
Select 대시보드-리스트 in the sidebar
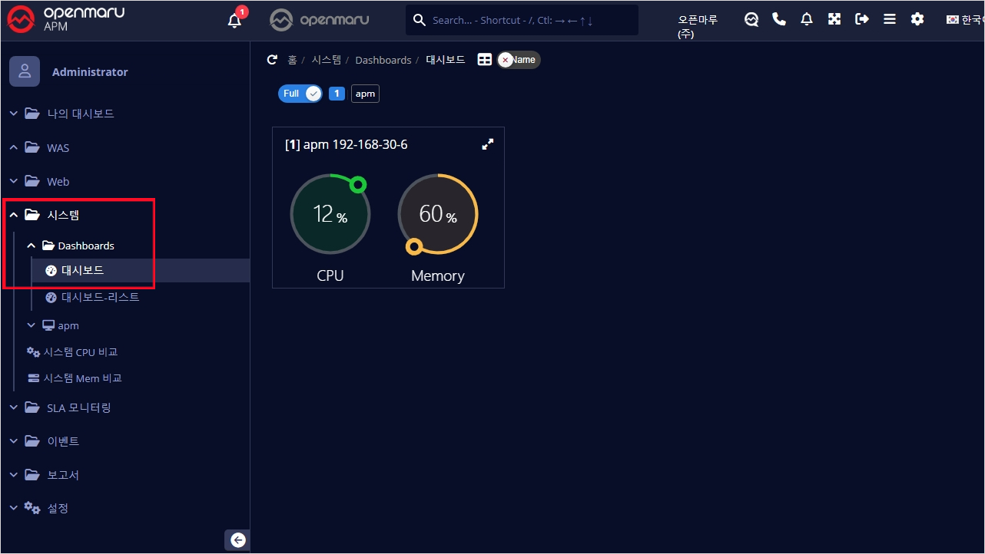(100, 297)
